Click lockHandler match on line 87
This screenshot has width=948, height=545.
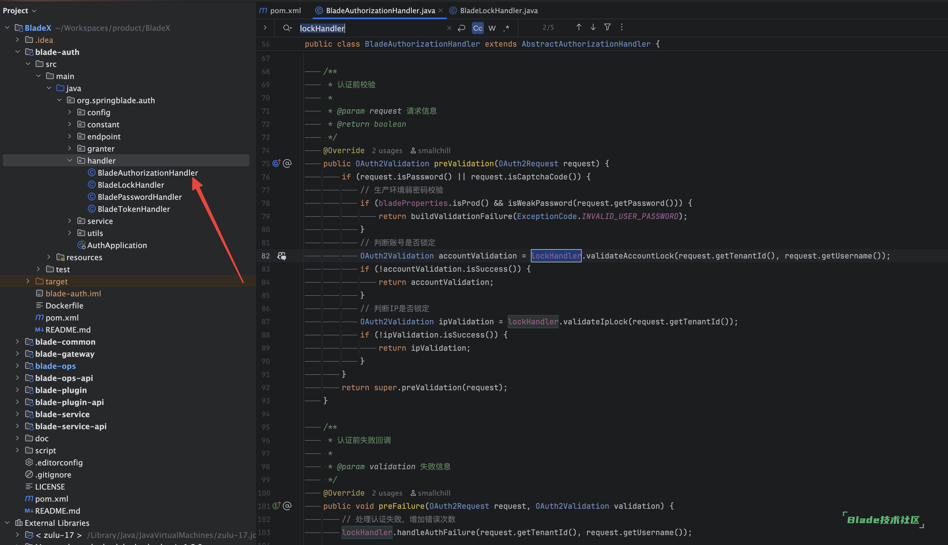[x=533, y=322]
